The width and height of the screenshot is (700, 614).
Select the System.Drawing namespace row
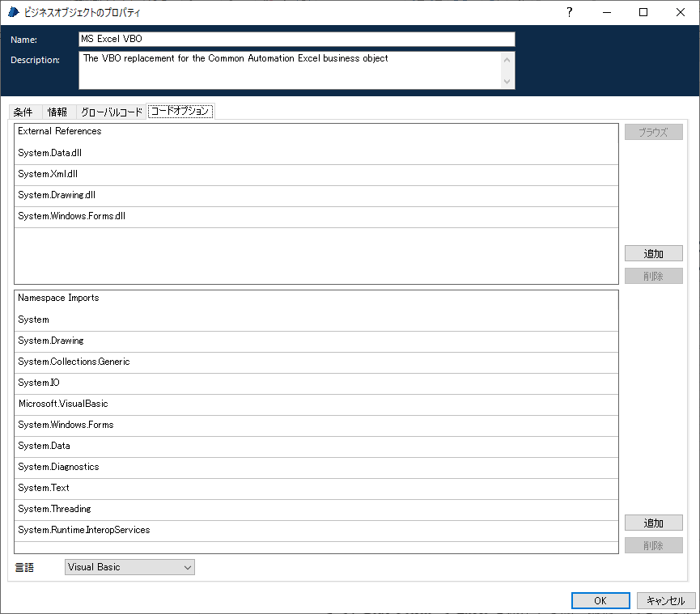pos(316,341)
